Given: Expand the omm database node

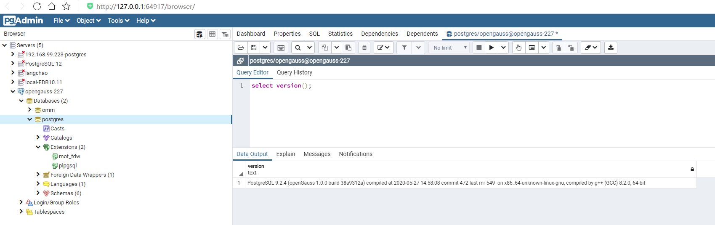Looking at the screenshot, I should click(x=30, y=110).
